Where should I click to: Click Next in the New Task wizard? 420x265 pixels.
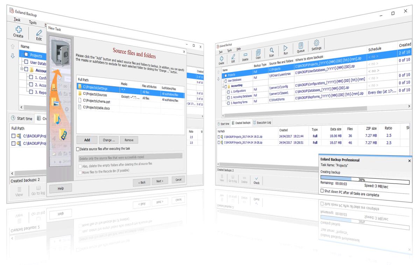coord(160,181)
